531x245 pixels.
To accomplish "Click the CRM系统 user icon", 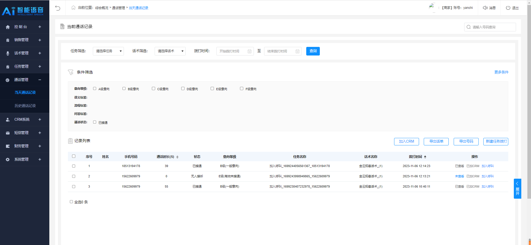I will click(8, 120).
